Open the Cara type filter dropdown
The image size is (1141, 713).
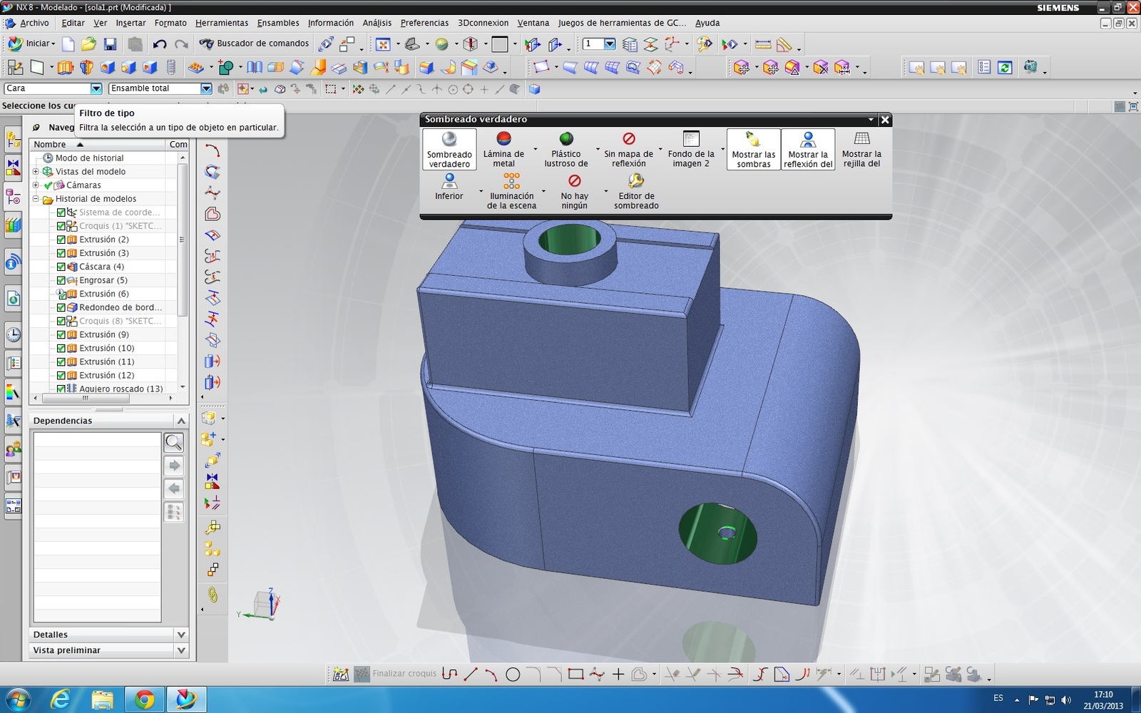(x=96, y=88)
